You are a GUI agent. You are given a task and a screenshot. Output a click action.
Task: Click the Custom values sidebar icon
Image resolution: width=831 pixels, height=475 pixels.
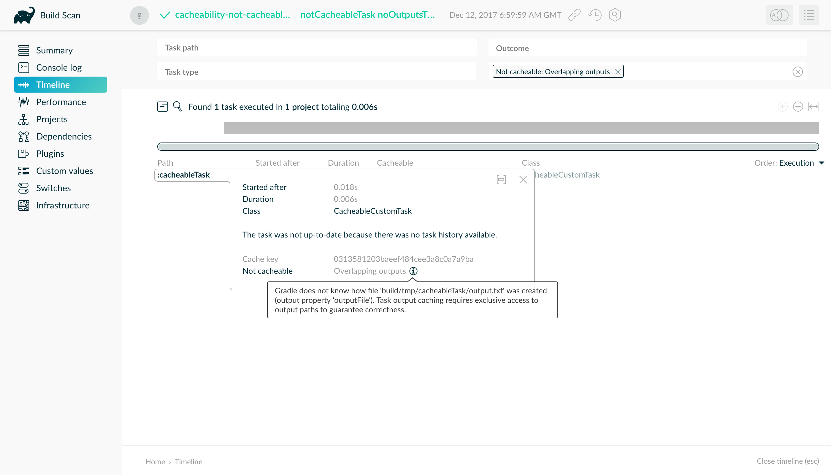(x=23, y=171)
